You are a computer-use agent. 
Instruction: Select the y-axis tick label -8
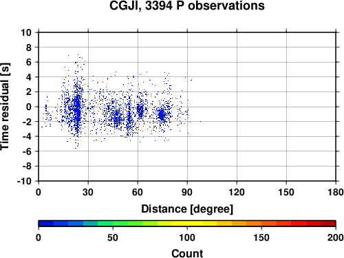(27, 166)
